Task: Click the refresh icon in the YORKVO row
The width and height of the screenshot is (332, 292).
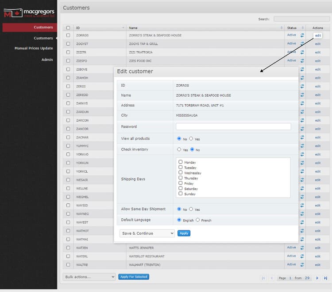Action: (302, 154)
